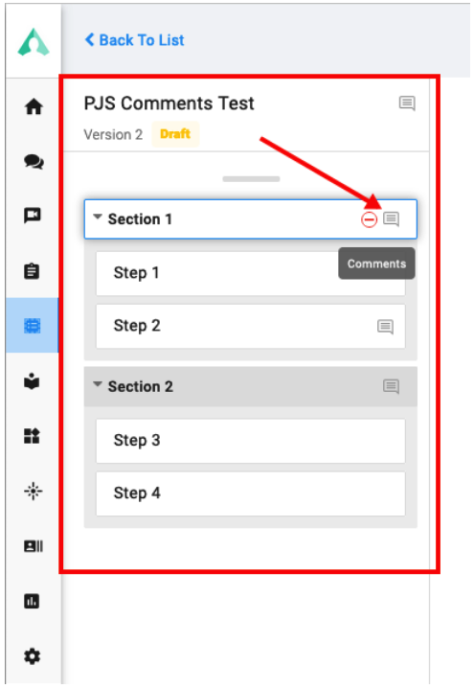Open the Home icon in the sidebar
Image resolution: width=474 pixels, height=688 pixels.
(x=34, y=106)
